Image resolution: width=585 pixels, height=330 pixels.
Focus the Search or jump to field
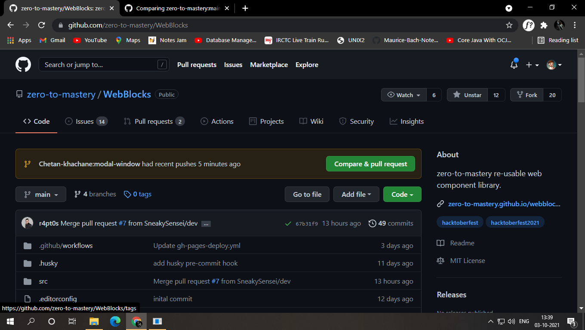point(104,65)
